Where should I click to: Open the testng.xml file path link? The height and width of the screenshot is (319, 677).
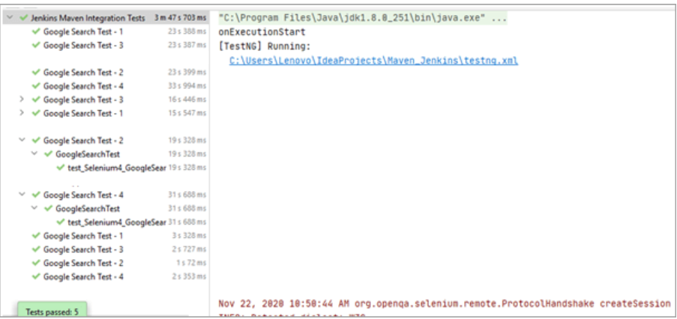[x=373, y=61]
